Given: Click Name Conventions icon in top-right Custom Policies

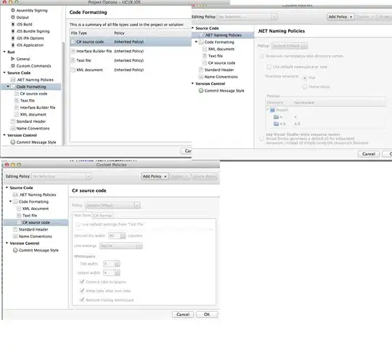Looking at the screenshot, I should coord(201,77).
